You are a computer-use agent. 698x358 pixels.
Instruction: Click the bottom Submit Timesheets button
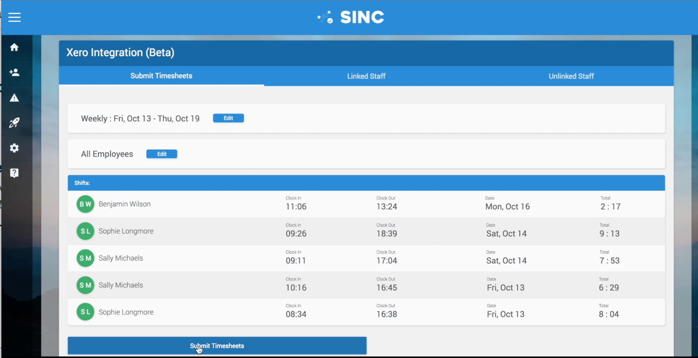(217, 346)
